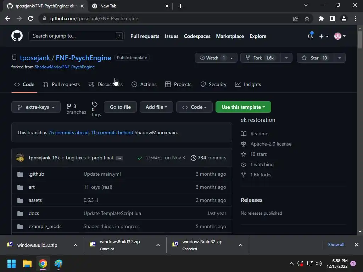Viewport: 363px width, 272px height.
Task: Open the Chrome extensions puzzle icon
Action: point(321,18)
